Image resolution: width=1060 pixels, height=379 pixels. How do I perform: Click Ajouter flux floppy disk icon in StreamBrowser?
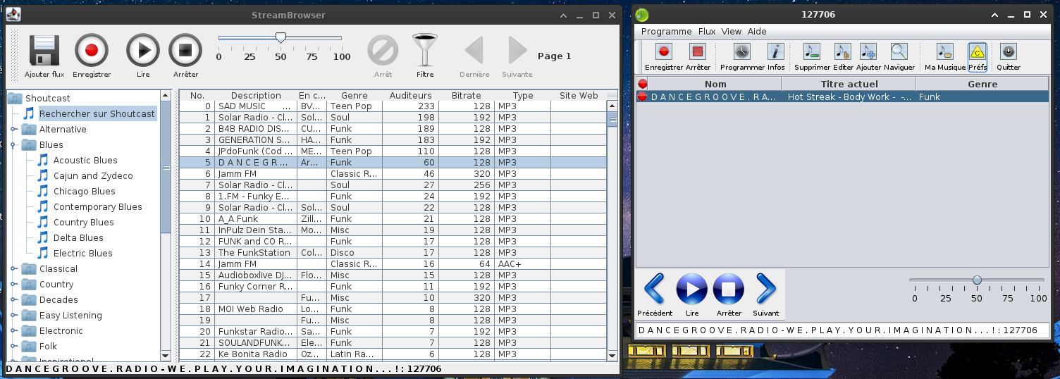pos(44,51)
